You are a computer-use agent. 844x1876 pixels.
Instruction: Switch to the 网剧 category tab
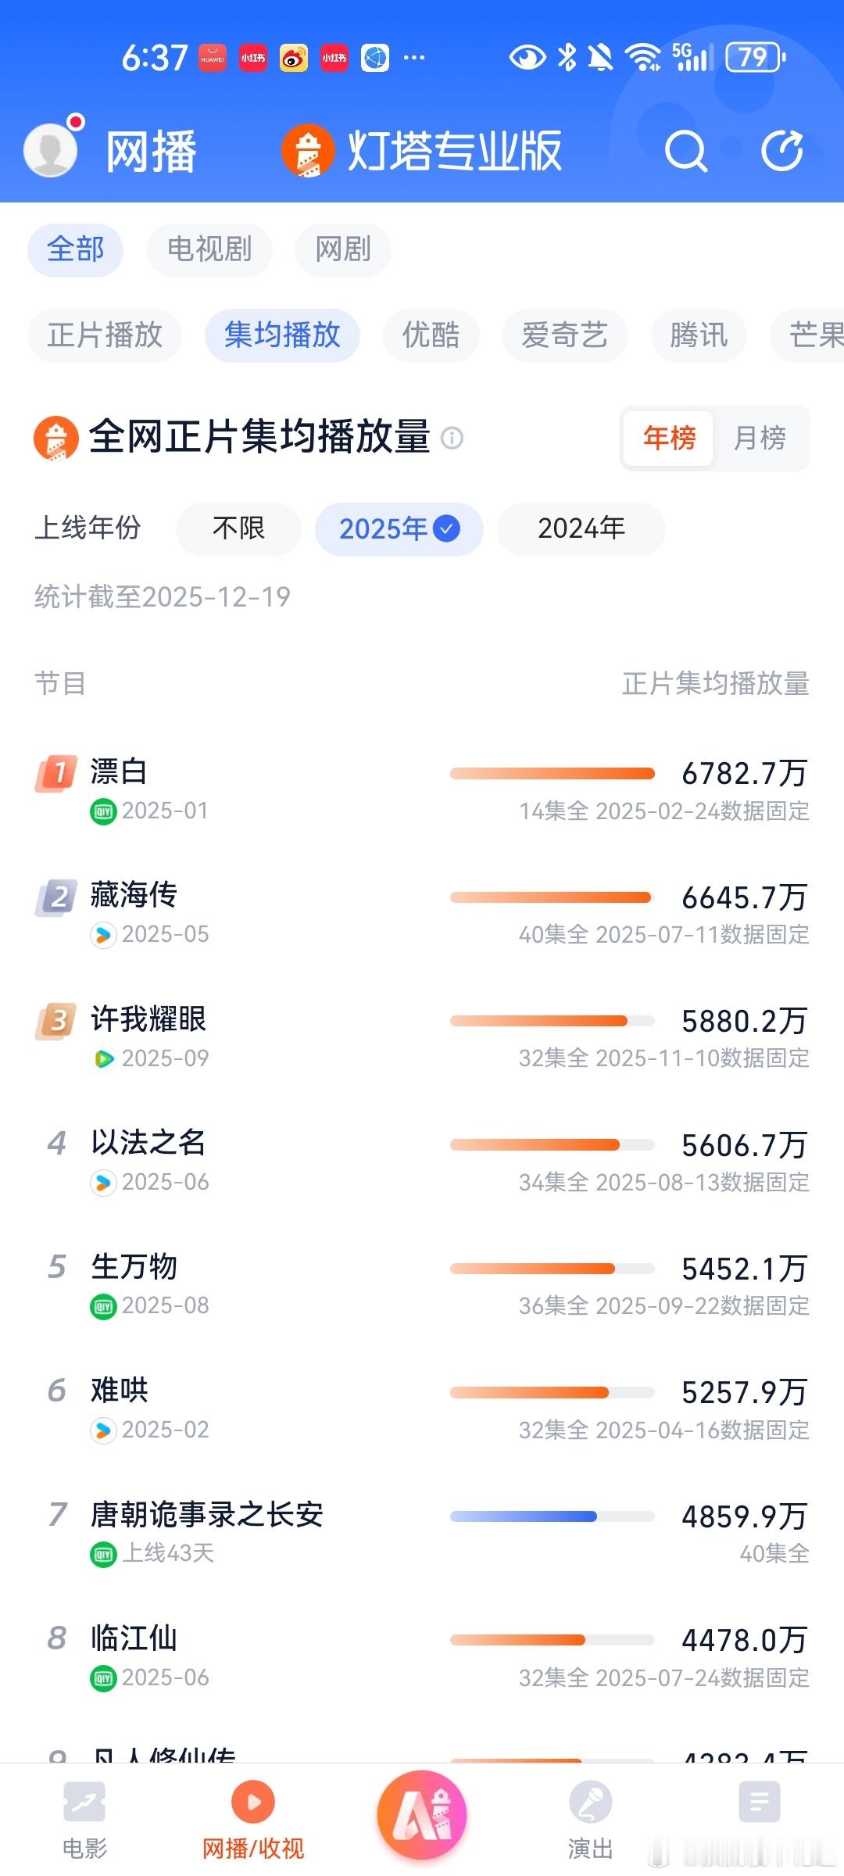point(343,250)
